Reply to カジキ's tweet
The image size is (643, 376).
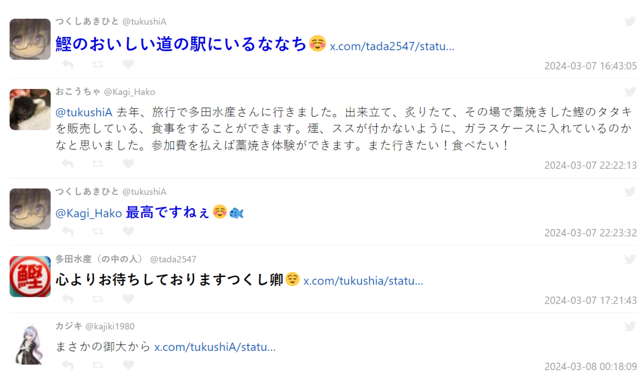coord(68,365)
